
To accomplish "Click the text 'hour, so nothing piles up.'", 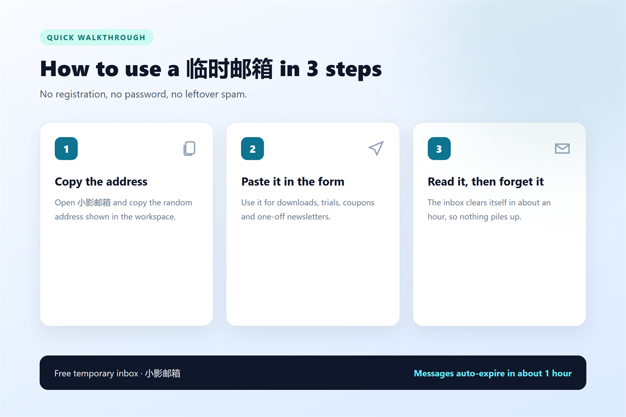I will coord(475,216).
